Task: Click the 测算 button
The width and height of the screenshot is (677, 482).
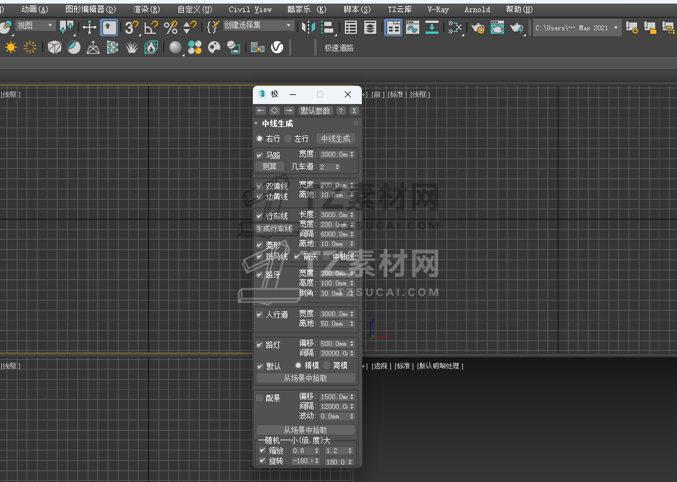Action: tap(269, 166)
